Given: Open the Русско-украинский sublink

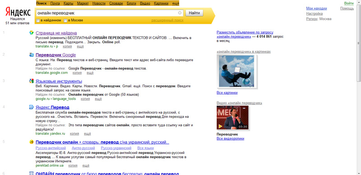Looking at the screenshot, I should (x=116, y=148).
